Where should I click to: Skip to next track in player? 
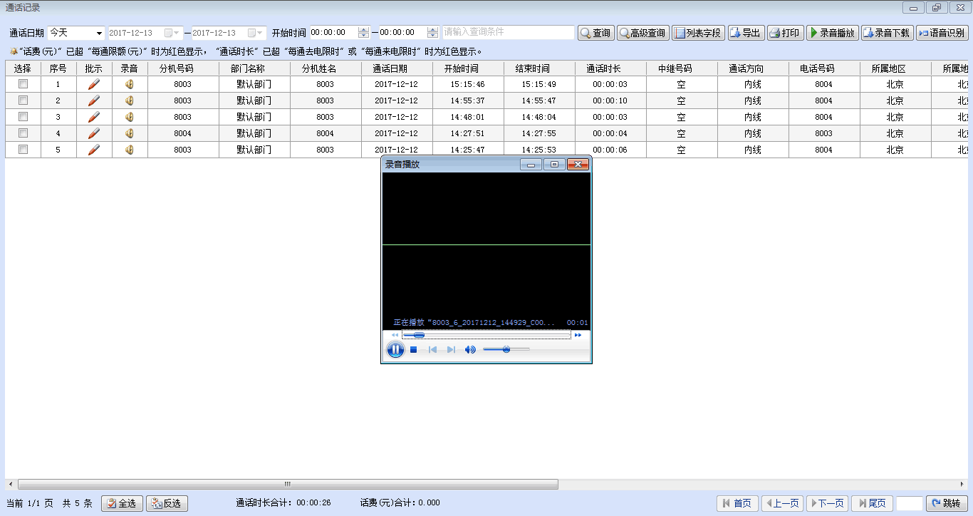point(451,350)
